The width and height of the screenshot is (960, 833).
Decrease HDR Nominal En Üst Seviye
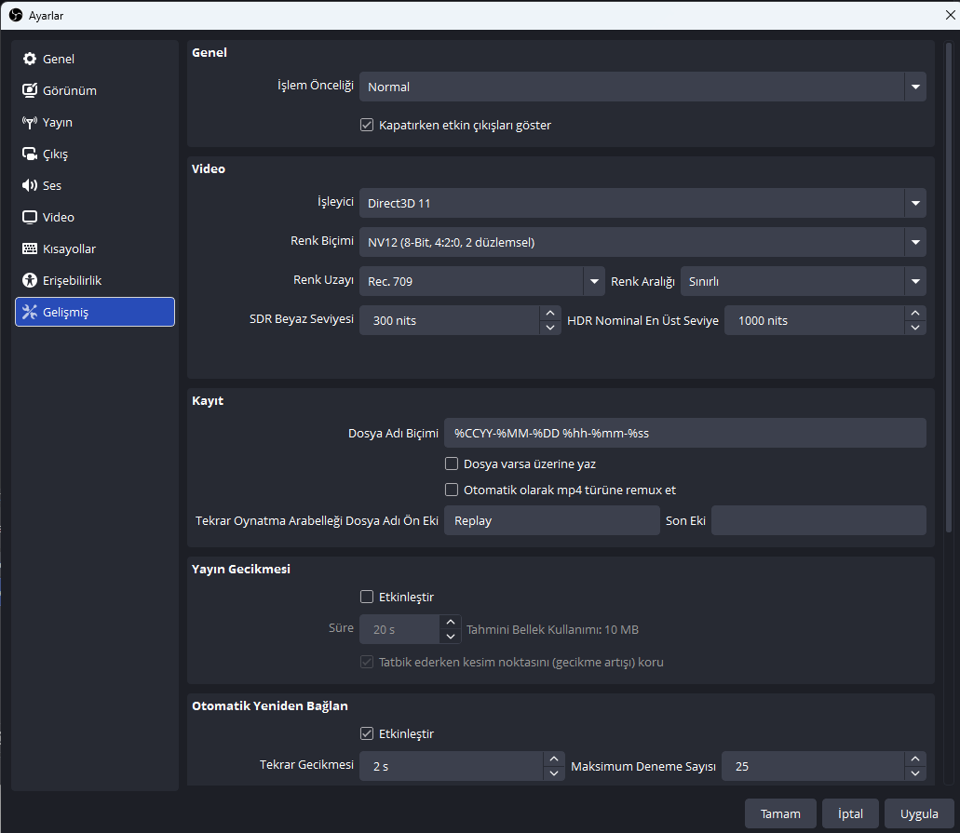(x=915, y=328)
